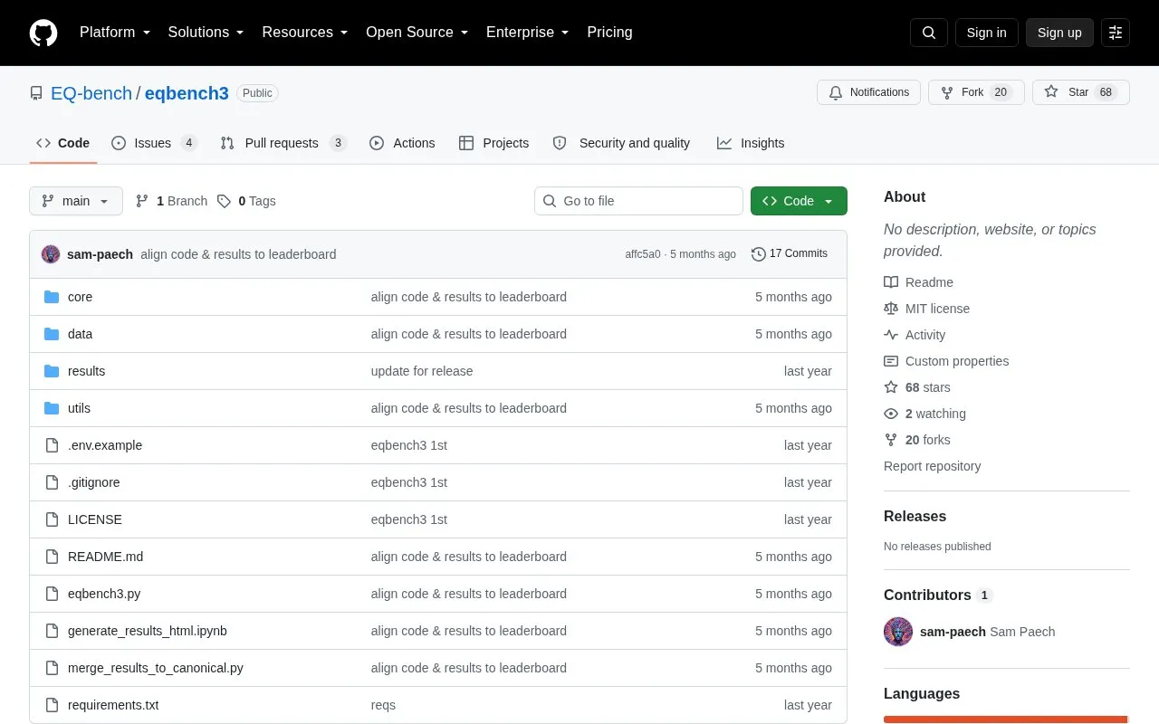Image resolution: width=1159 pixels, height=724 pixels.
Task: Open the requirements.txt file
Action: tap(113, 705)
